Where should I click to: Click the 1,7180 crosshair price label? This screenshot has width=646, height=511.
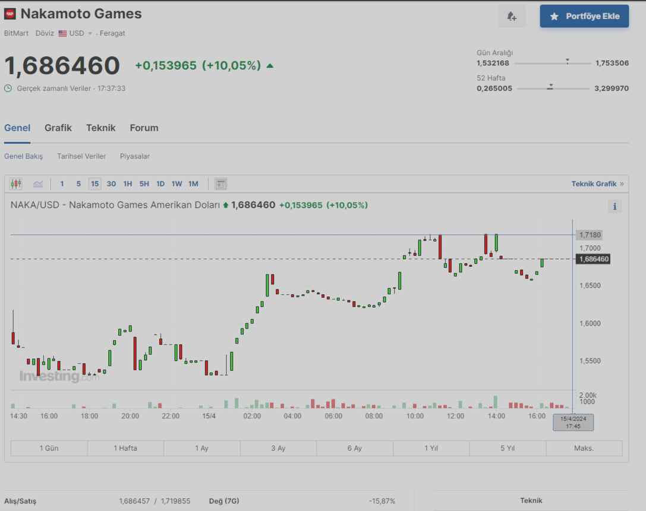click(589, 235)
